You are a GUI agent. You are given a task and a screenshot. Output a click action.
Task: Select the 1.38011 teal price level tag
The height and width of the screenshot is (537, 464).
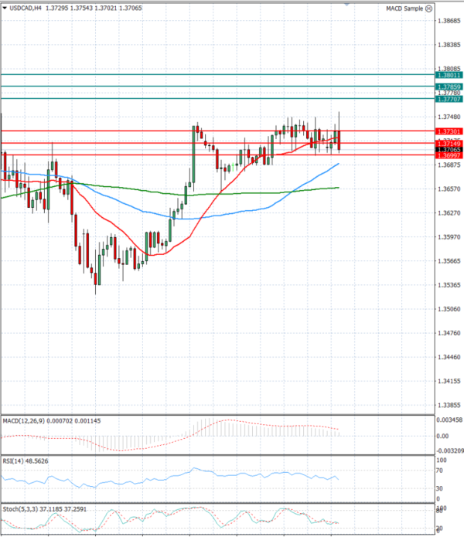pyautogui.click(x=449, y=75)
